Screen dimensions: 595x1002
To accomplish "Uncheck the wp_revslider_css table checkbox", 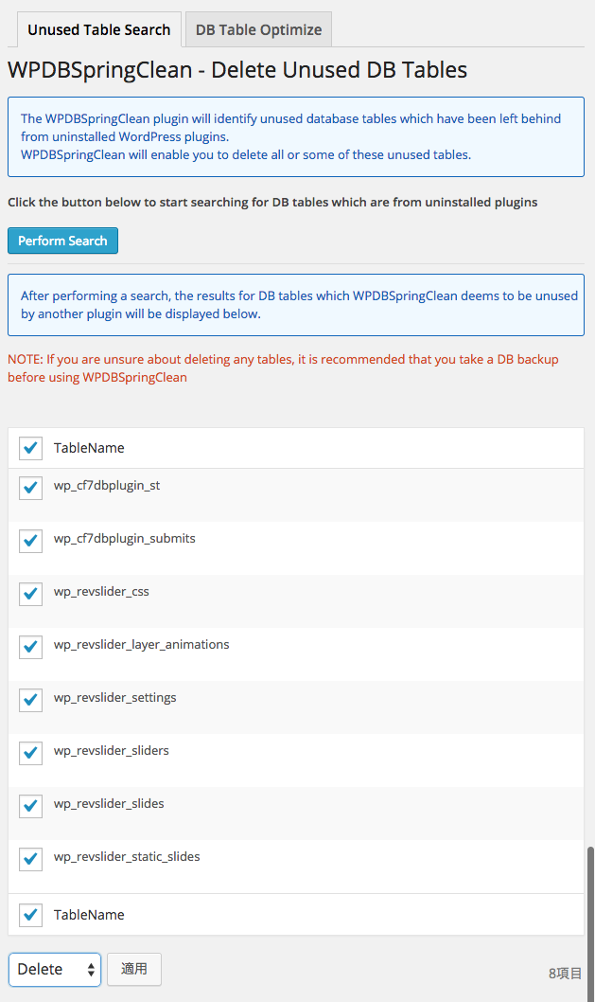I will pyautogui.click(x=30, y=595).
